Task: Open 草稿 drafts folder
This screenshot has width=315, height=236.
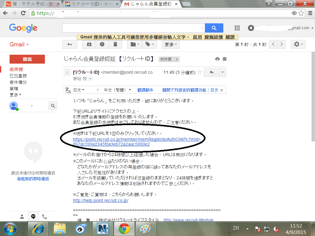Action: click(14, 88)
